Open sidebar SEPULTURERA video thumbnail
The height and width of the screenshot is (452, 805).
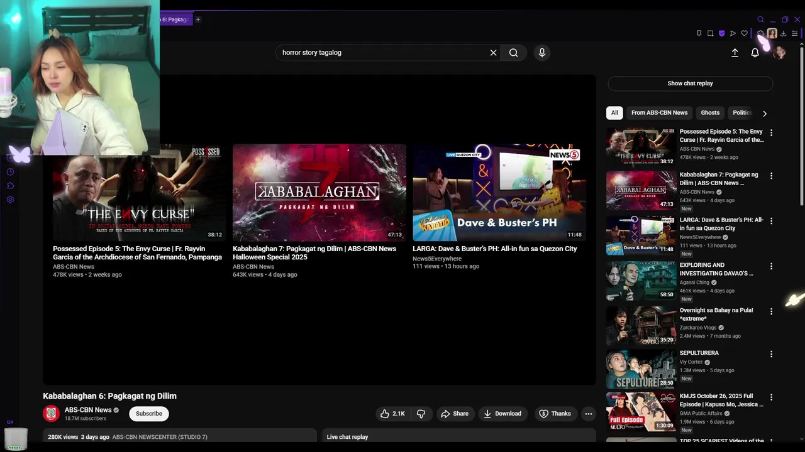pyautogui.click(x=641, y=369)
